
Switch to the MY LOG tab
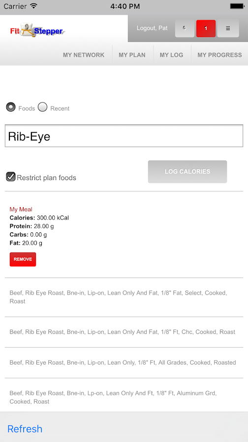pyautogui.click(x=172, y=55)
